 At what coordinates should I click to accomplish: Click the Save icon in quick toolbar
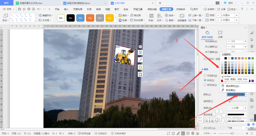point(19,9)
